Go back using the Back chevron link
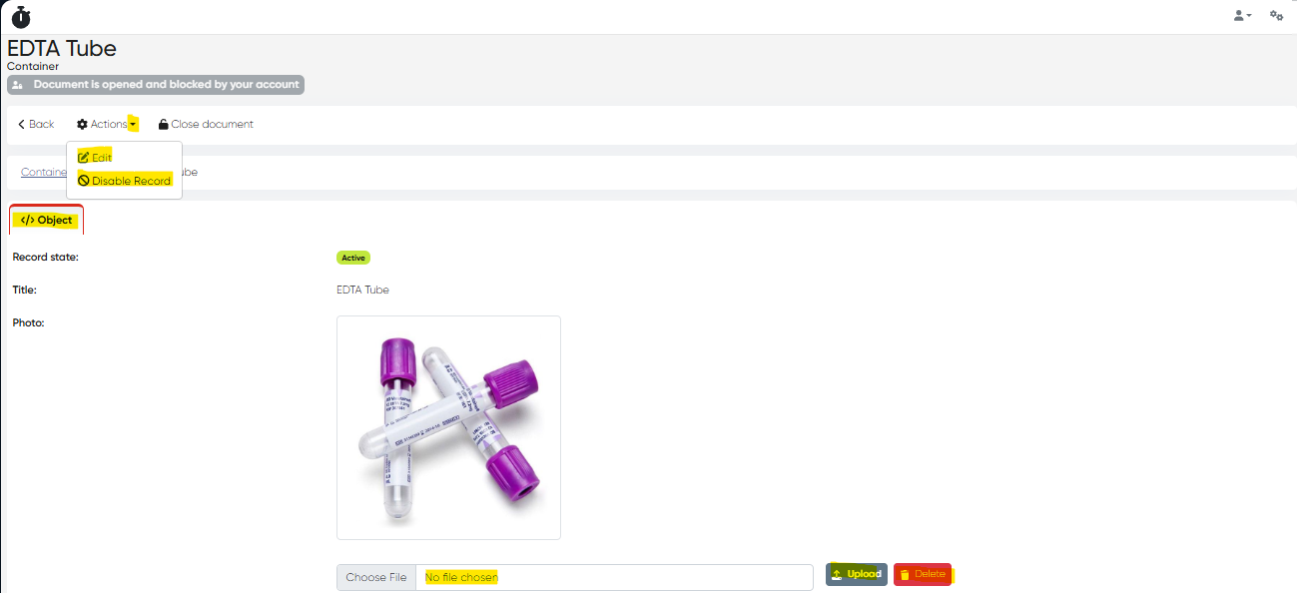The image size is (1297, 593). pyautogui.click(x=36, y=125)
